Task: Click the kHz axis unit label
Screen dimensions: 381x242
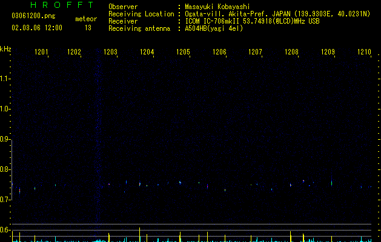Action: [x=5, y=49]
